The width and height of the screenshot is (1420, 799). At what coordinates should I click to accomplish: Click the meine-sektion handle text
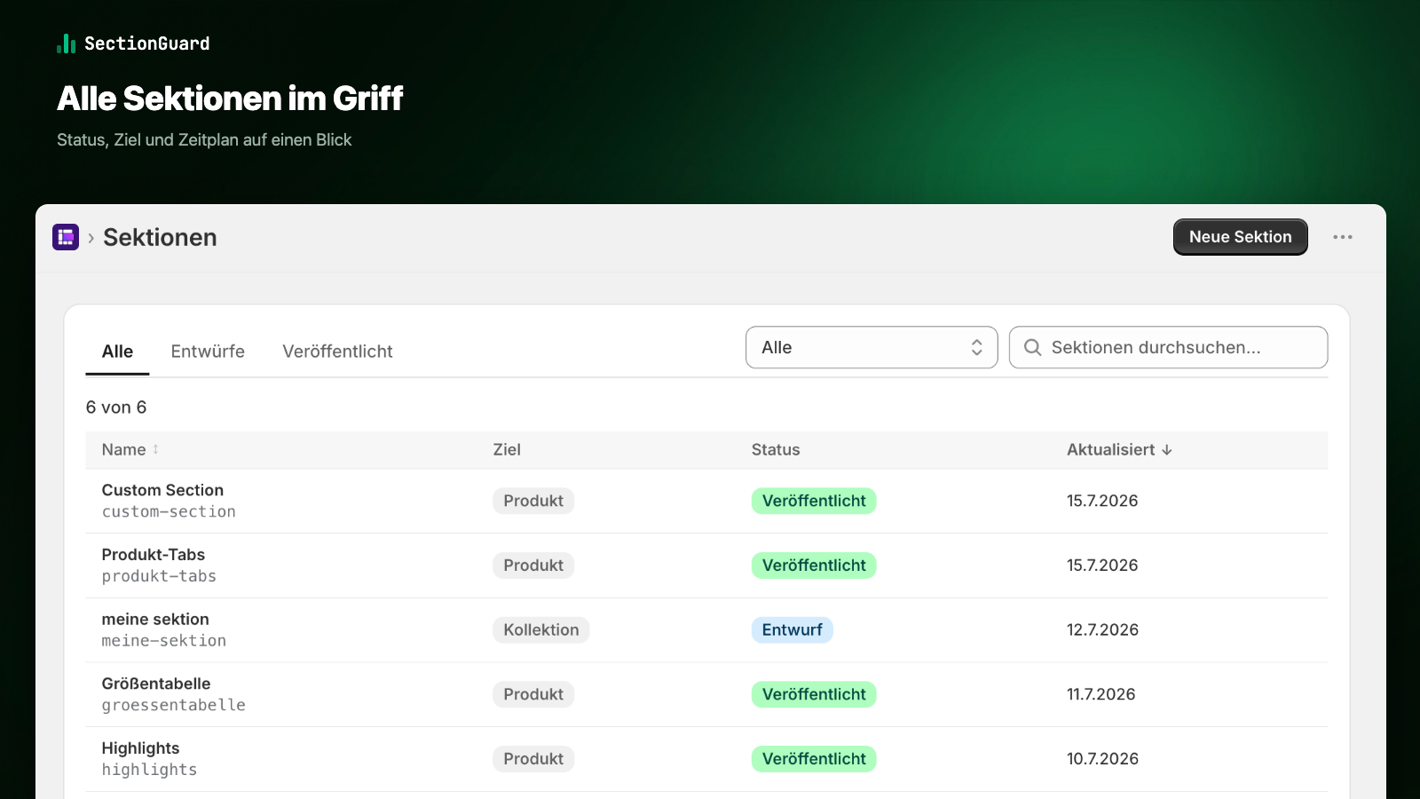(164, 641)
